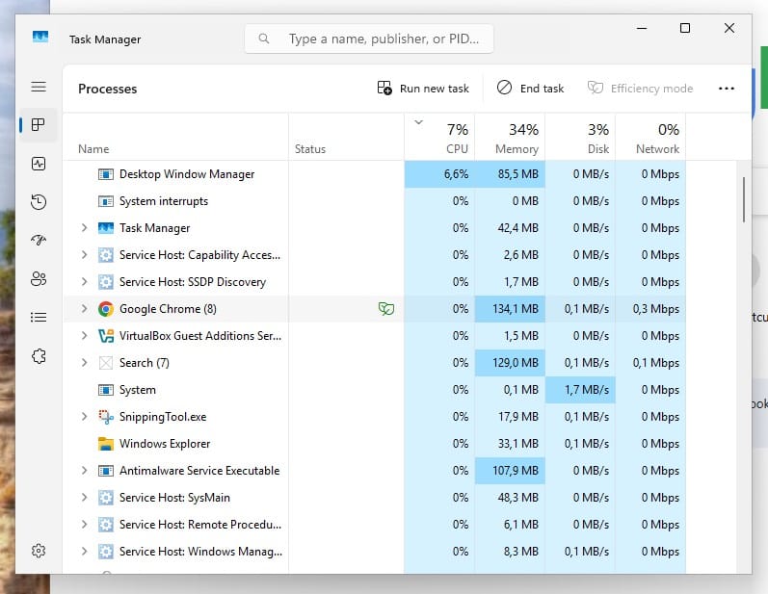Open the hamburger navigation menu
This screenshot has width=768, height=594.
point(39,87)
